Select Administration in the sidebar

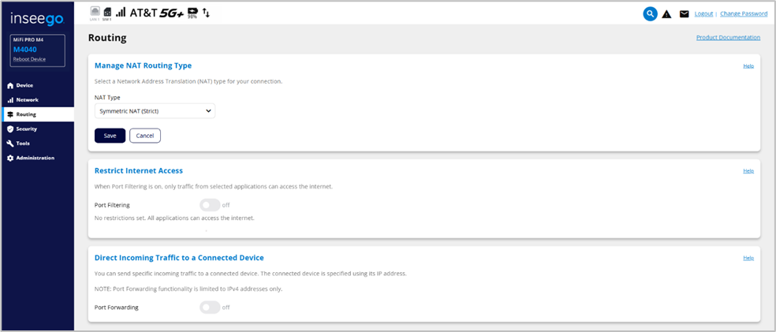[x=35, y=158]
